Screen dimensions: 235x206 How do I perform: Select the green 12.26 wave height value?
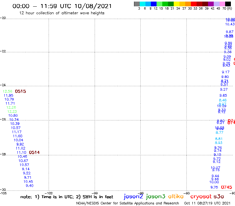[11, 107]
